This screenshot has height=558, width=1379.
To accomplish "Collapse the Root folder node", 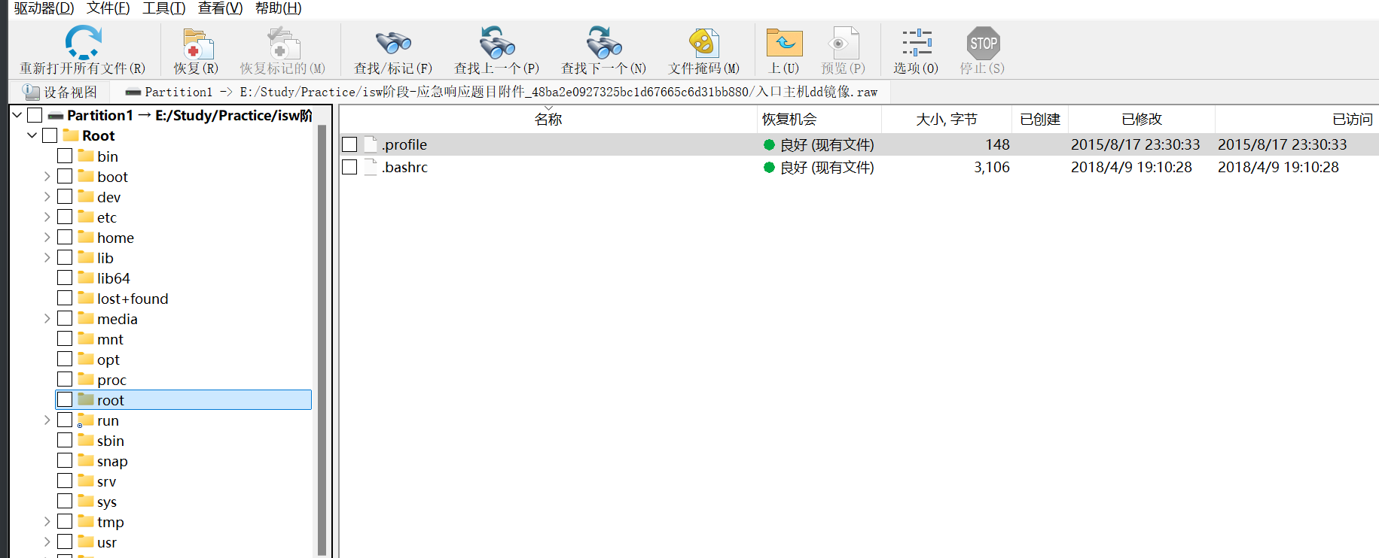I will point(32,135).
